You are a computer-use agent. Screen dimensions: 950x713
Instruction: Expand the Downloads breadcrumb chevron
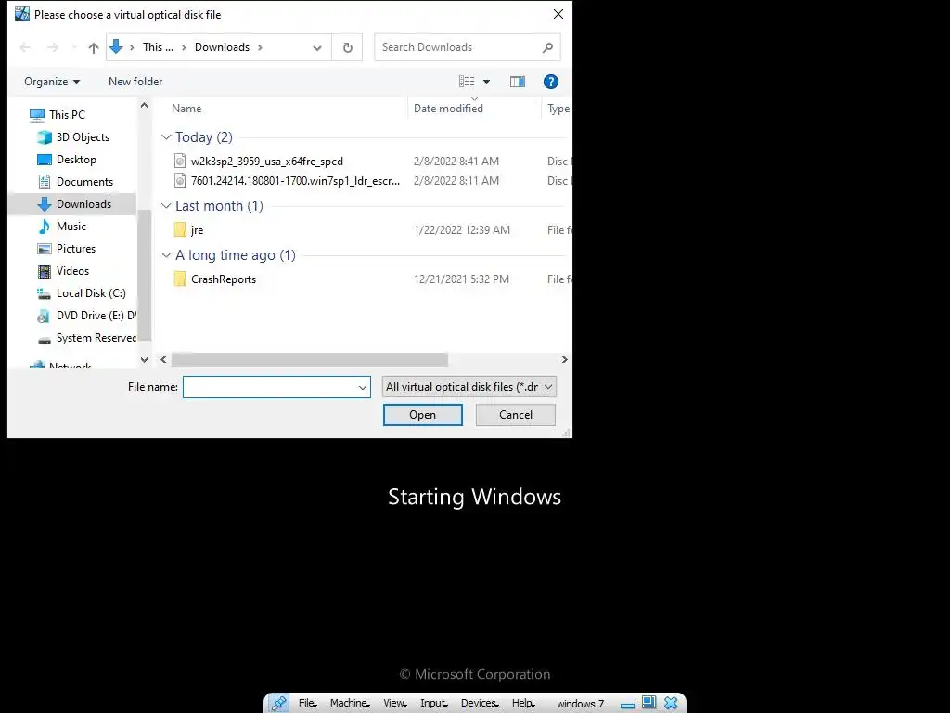click(x=260, y=47)
